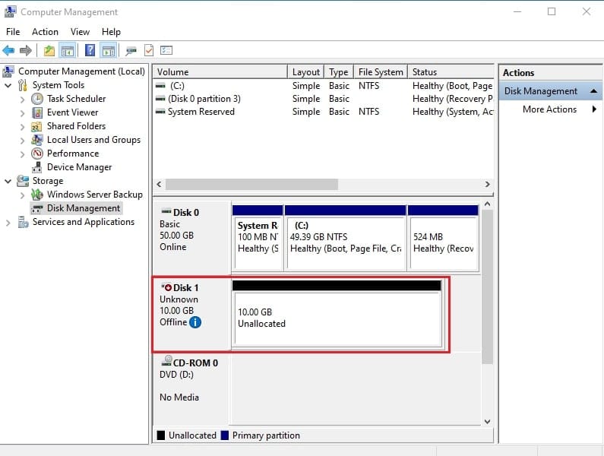Select Computer Management (Local) root node
604x456 pixels.
(81, 71)
